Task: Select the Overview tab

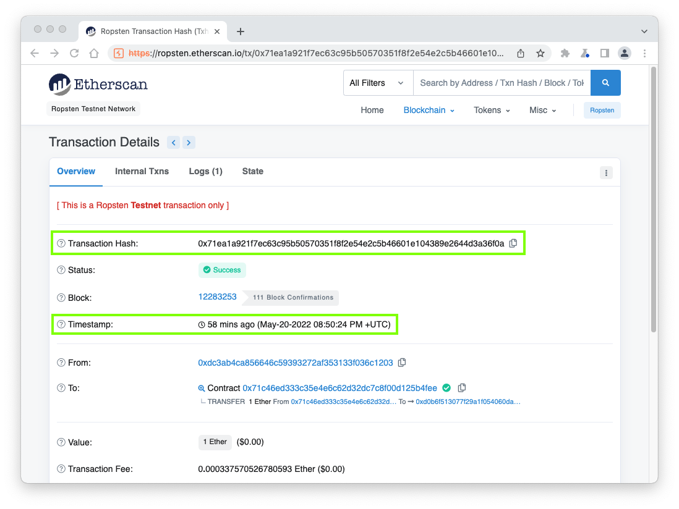Action: pos(76,171)
